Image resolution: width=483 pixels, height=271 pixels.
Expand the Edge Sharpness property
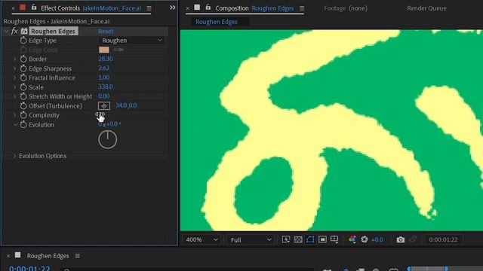click(x=14, y=69)
